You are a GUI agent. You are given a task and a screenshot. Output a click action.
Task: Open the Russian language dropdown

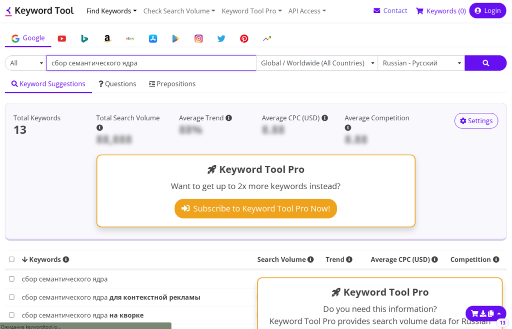421,63
